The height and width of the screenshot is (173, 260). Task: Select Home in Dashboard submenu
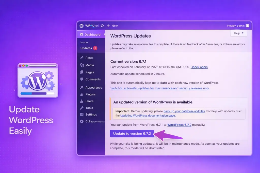(84, 42)
